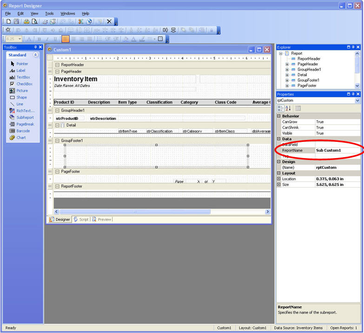This screenshot has width=364, height=333.
Task: Select the CheckBox tool in ToolBox
Action: click(24, 84)
